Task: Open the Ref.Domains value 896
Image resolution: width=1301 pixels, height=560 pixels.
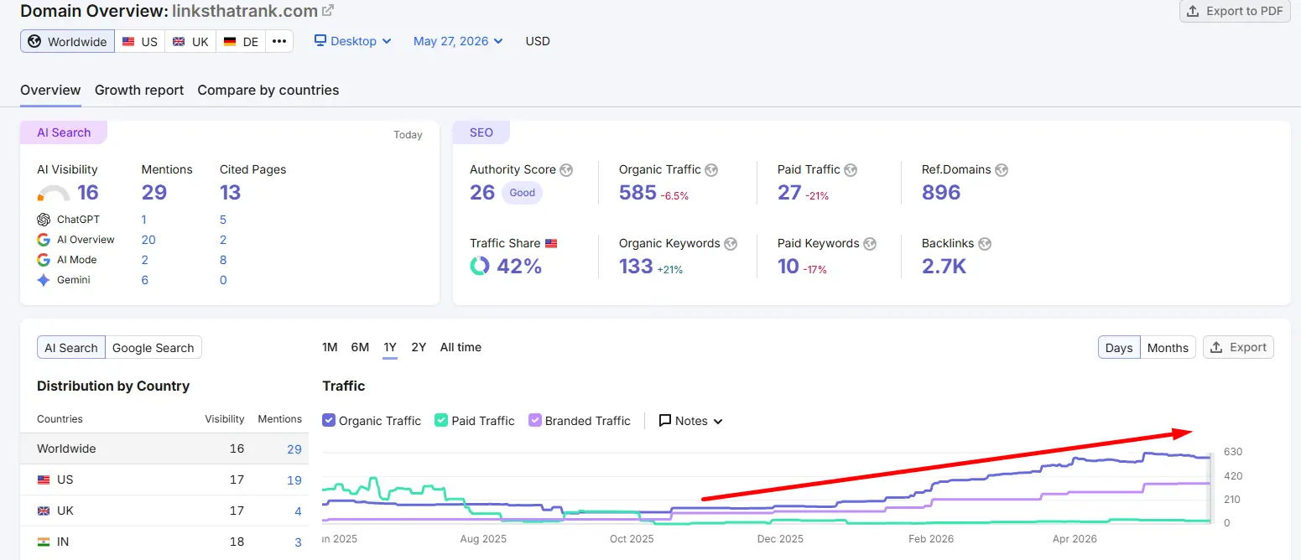Action: click(x=941, y=193)
